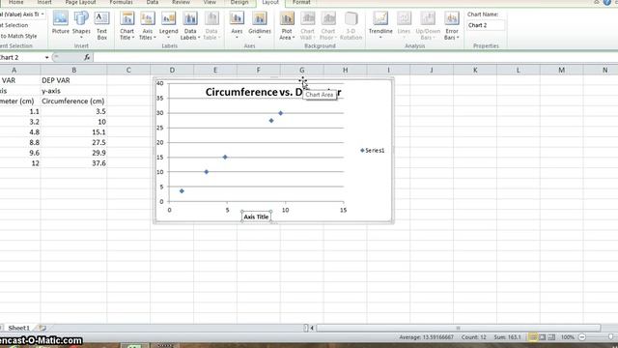Switch to Page Layout view in status bar
This screenshot has width=618, height=348.
543,337
